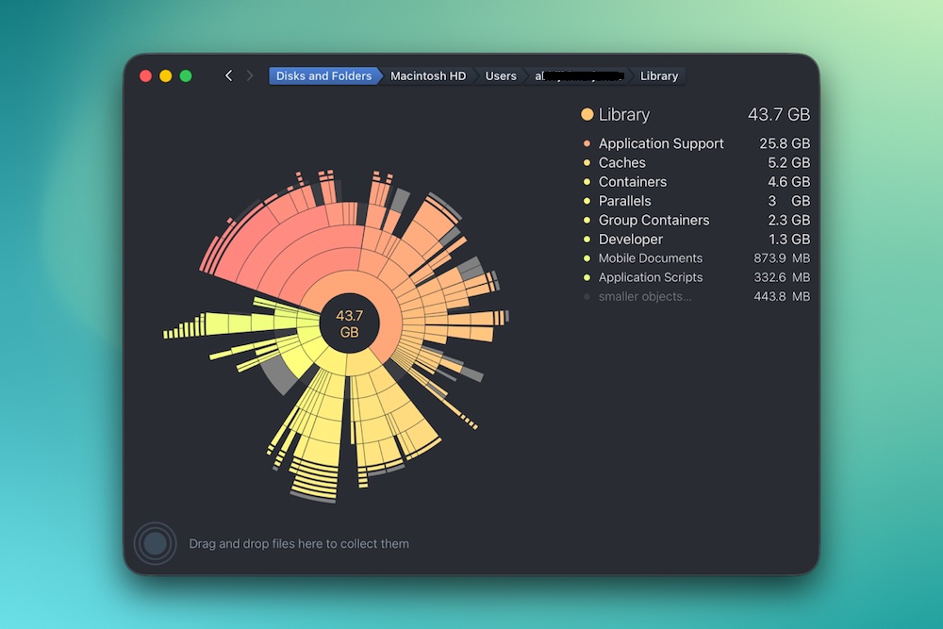943x629 pixels.
Task: Select Users in the path bar
Action: 500,75
